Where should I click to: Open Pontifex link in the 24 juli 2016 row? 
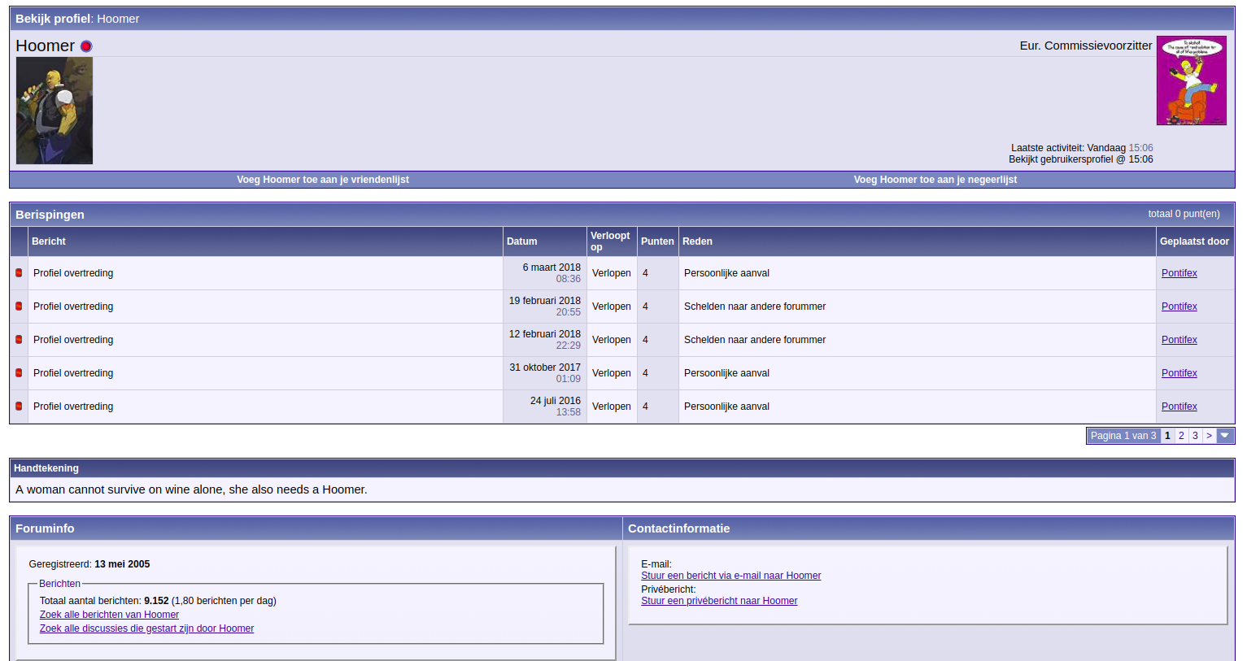1179,407
